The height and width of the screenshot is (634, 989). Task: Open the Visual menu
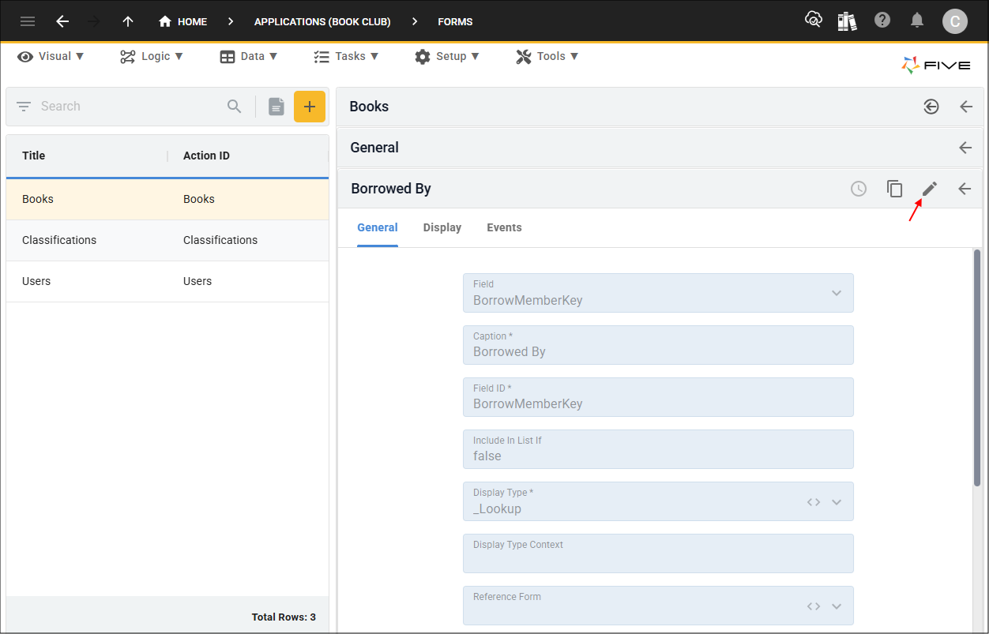point(51,56)
